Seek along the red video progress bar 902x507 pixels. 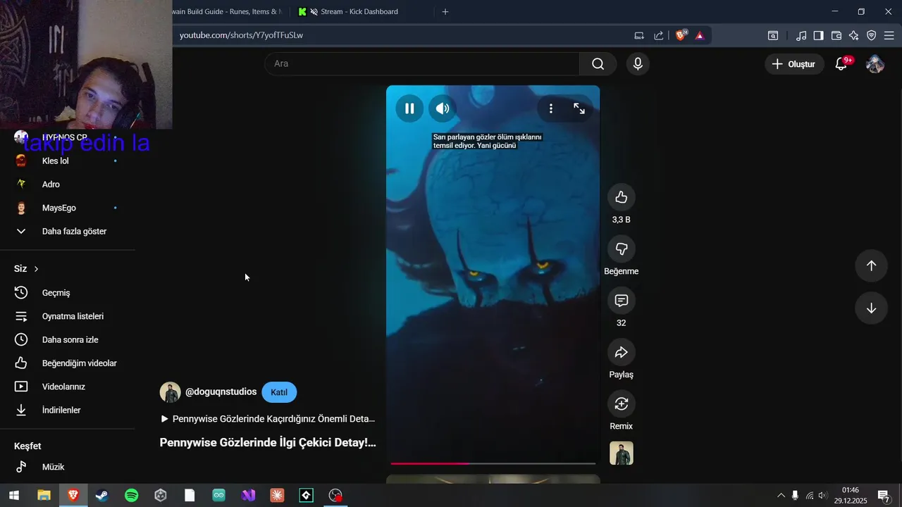pyautogui.click(x=493, y=463)
